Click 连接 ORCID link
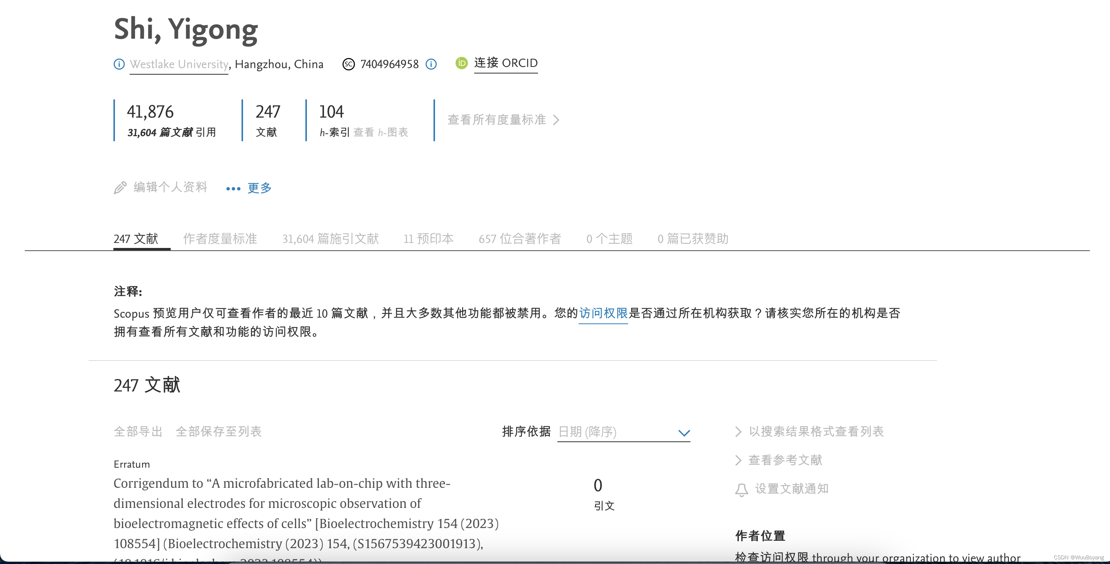This screenshot has height=564, width=1110. click(x=505, y=63)
